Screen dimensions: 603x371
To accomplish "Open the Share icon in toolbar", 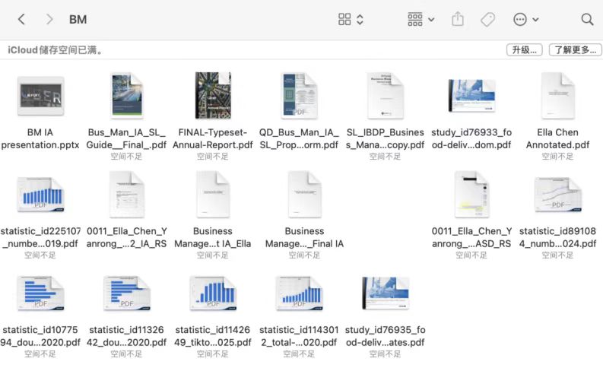I will point(457,19).
